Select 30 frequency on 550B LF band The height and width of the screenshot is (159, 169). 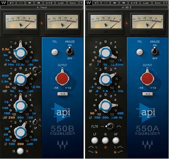[x=7, y=129]
